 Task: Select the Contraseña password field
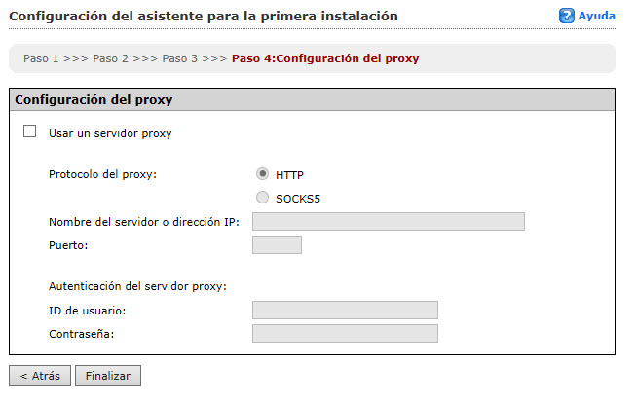(345, 333)
